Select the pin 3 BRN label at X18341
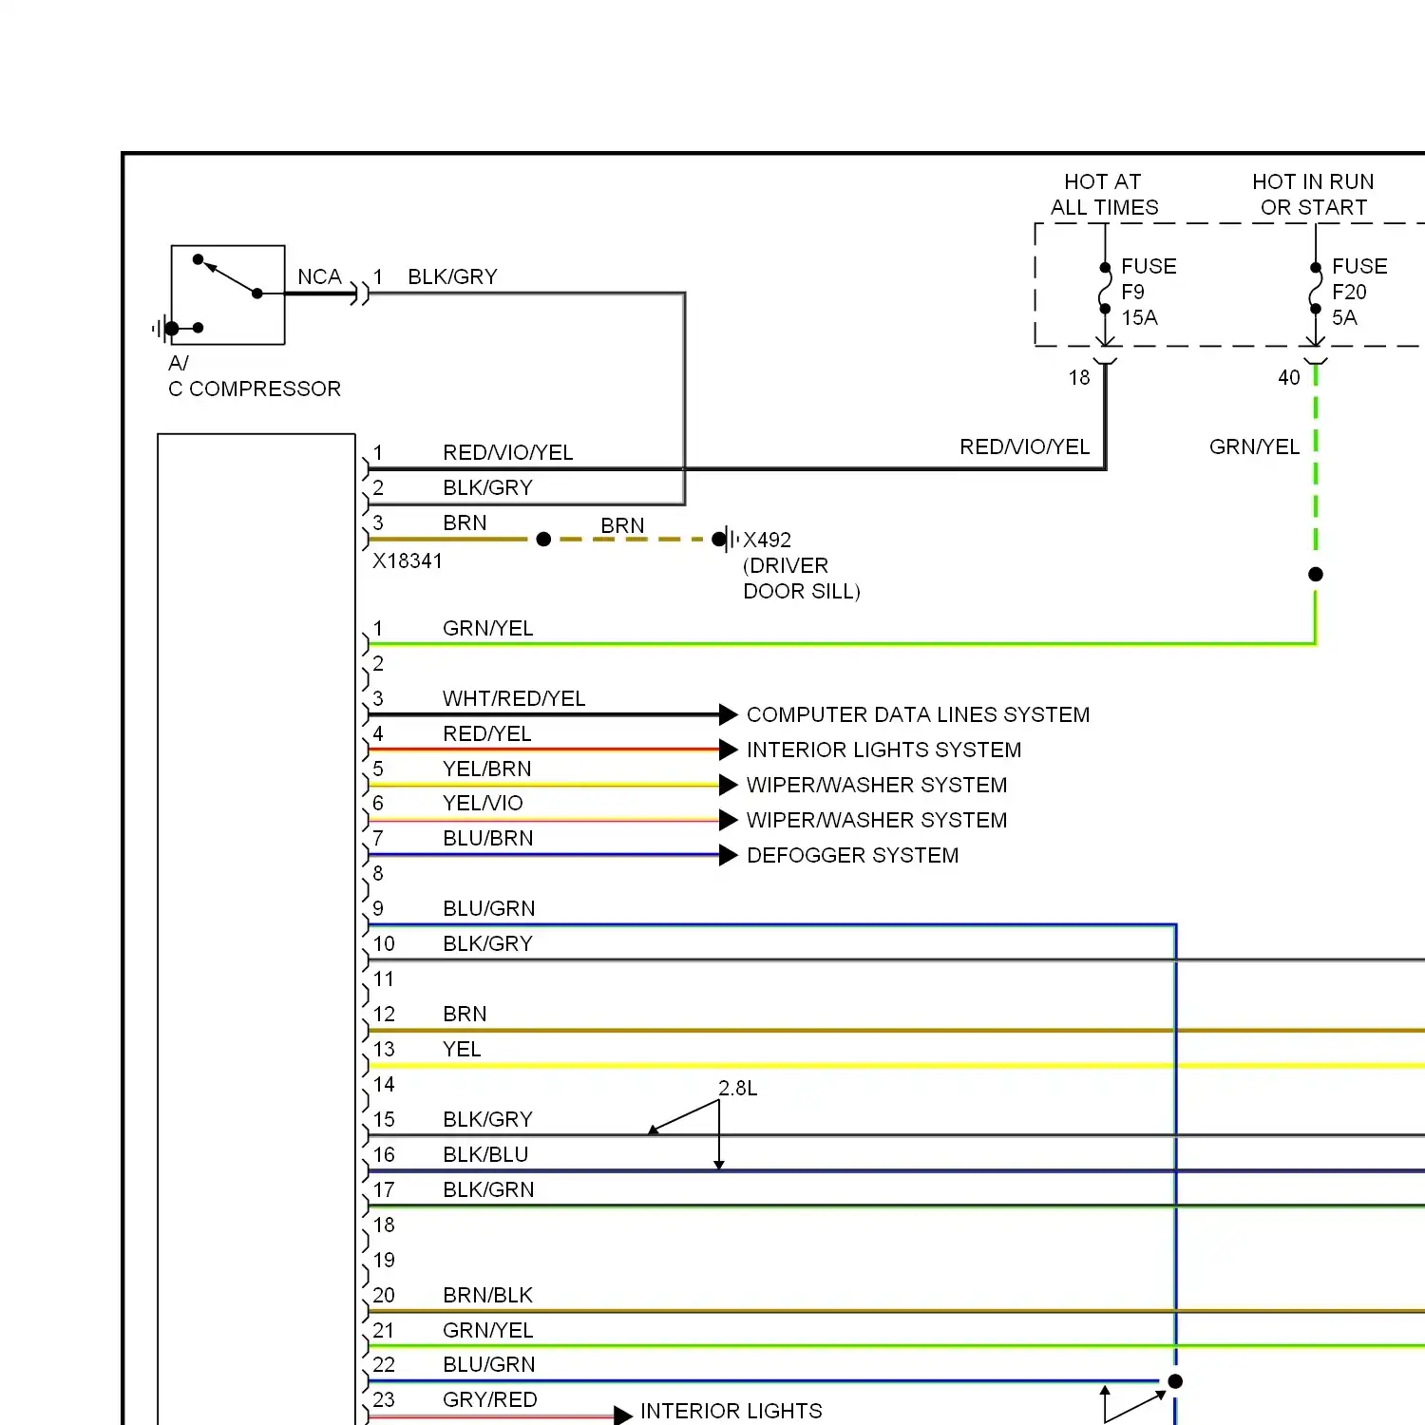This screenshot has height=1425, width=1425. point(465,523)
